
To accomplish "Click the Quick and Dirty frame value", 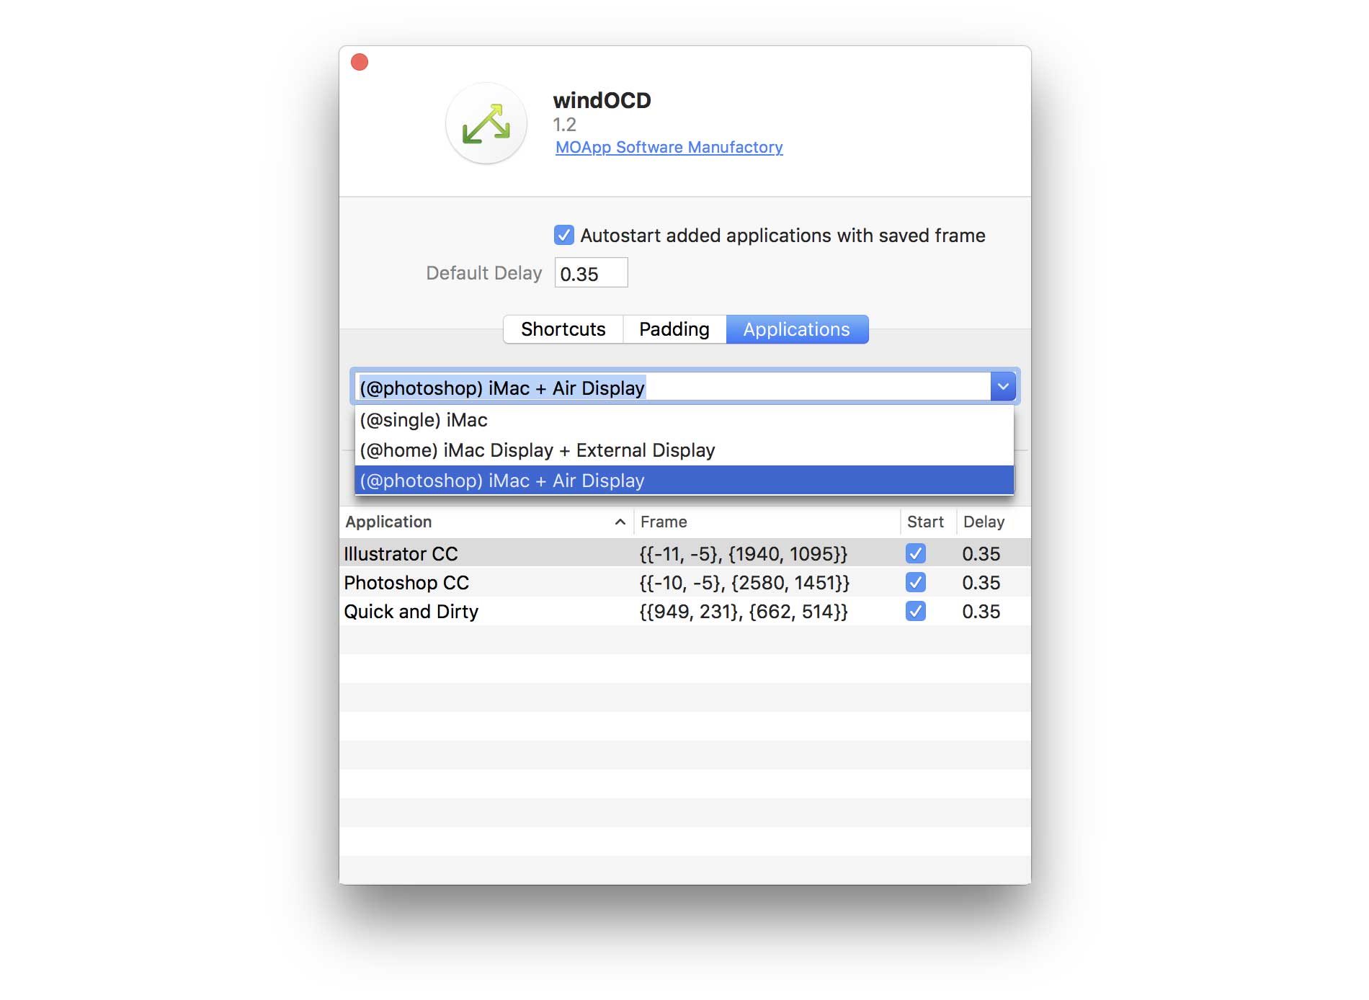I will pos(744,612).
